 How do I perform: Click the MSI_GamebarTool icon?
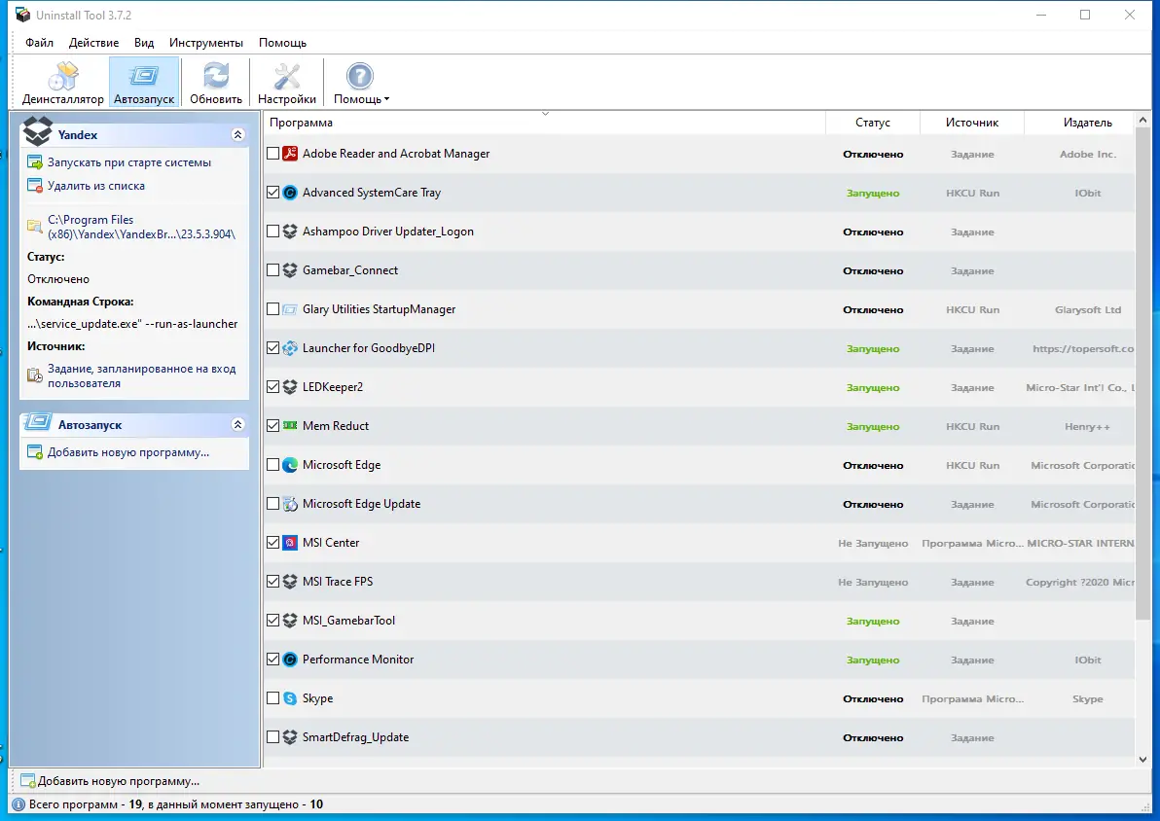290,621
